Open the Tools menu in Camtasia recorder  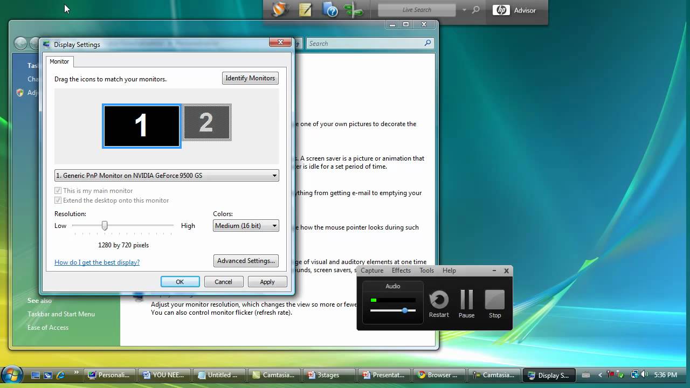point(426,271)
